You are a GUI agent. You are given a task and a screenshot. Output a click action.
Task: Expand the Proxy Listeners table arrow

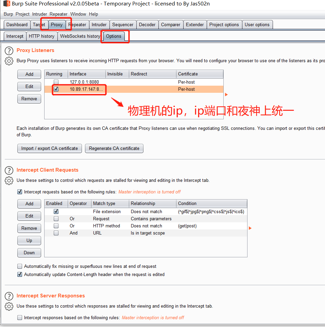click(x=226, y=95)
